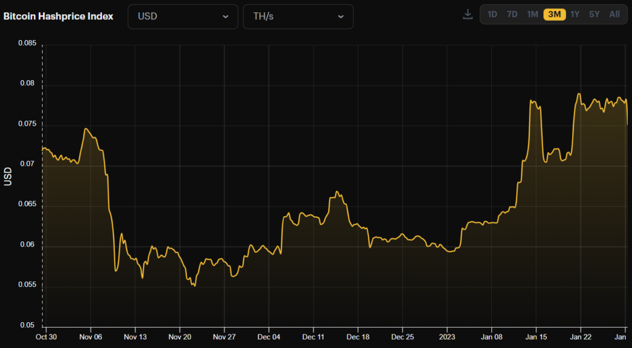
Task: Click the highlighted 3M range button
Action: [x=554, y=14]
